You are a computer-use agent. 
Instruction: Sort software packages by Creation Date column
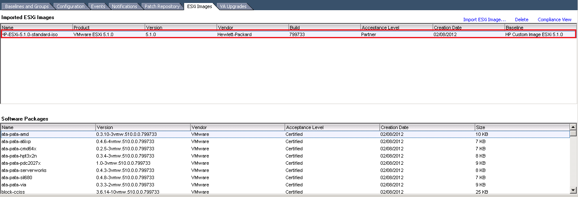click(427, 127)
